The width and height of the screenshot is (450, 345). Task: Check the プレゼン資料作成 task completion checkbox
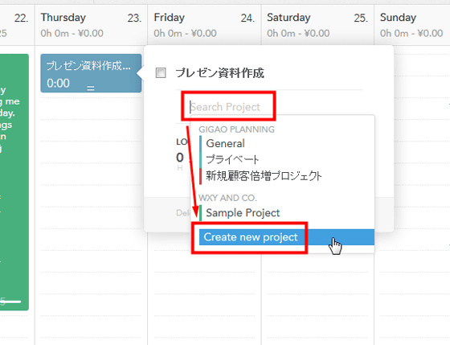point(161,73)
